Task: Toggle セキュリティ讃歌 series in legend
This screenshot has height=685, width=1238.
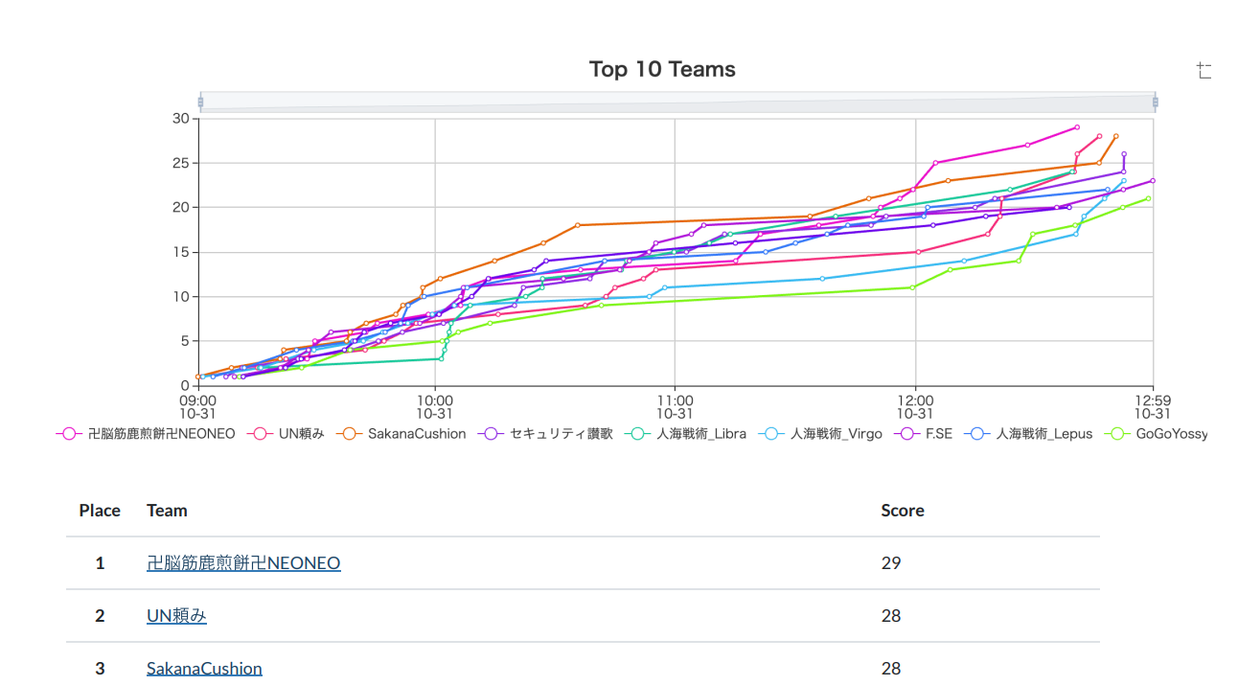Action: point(545,434)
